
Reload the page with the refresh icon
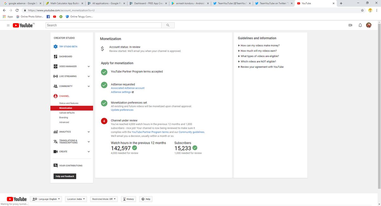click(17, 10)
